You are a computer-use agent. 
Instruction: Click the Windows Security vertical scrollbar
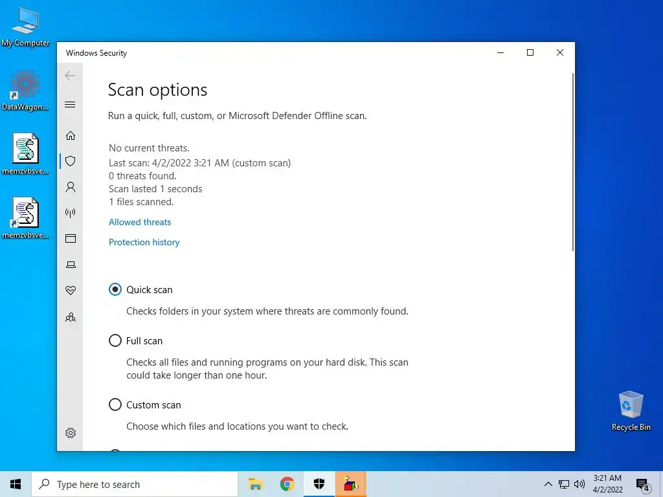573,162
